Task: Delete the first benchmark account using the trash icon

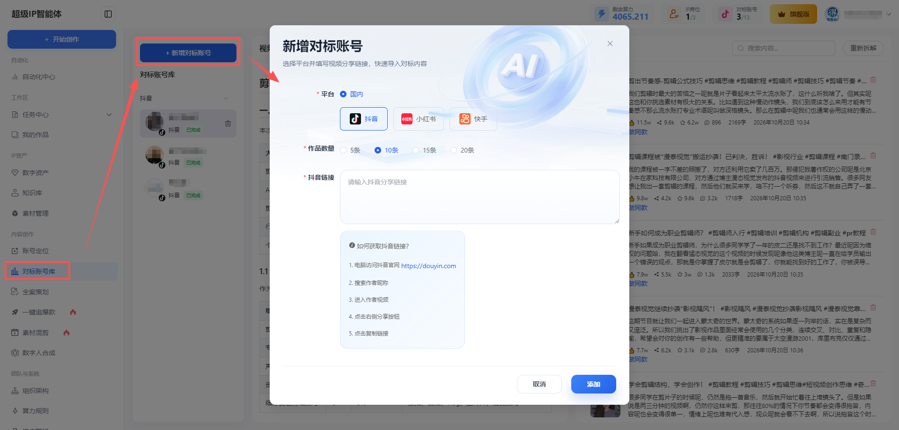Action: [x=228, y=124]
